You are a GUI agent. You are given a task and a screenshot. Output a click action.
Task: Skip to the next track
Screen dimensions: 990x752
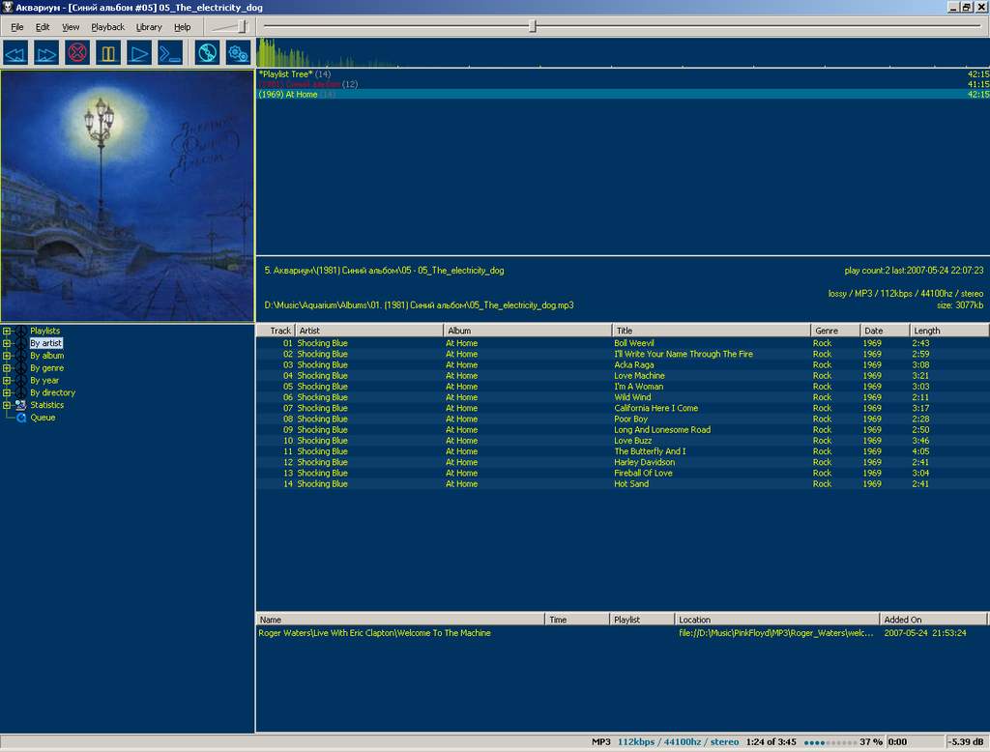click(46, 52)
